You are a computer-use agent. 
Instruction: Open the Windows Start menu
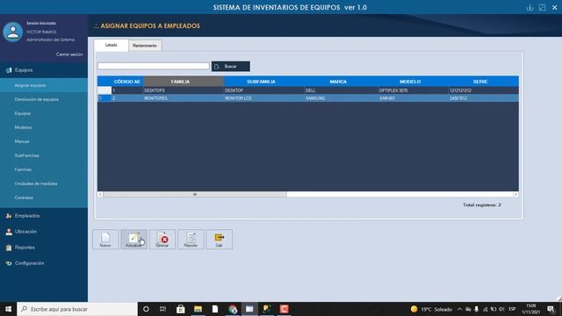point(8,309)
